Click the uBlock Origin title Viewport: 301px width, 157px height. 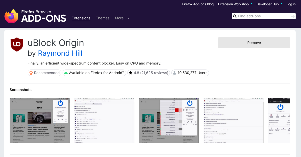click(56, 43)
